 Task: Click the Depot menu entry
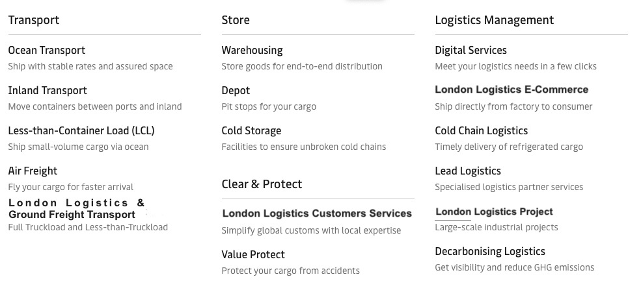[236, 91]
